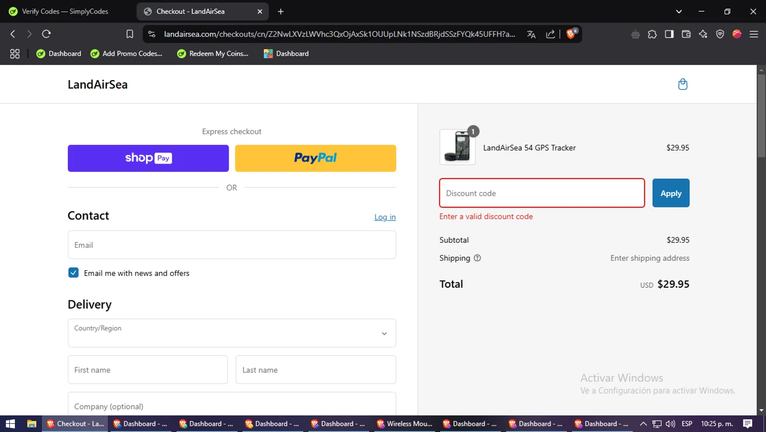Open the Windows Start menu

10,424
